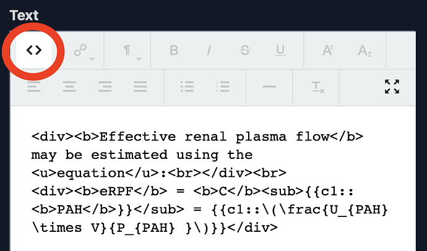The width and height of the screenshot is (427, 251).
Task: Underline the selected text
Action: (280, 51)
